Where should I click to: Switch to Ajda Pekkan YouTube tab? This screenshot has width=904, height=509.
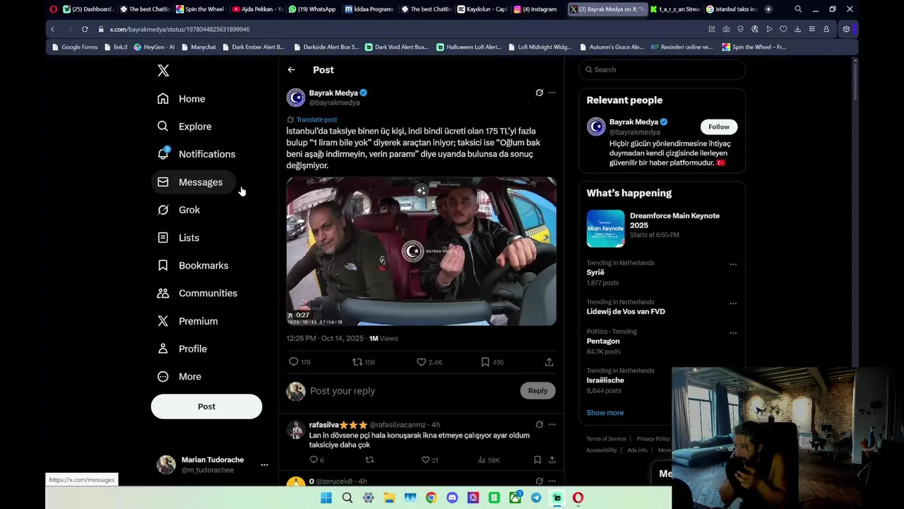click(257, 9)
